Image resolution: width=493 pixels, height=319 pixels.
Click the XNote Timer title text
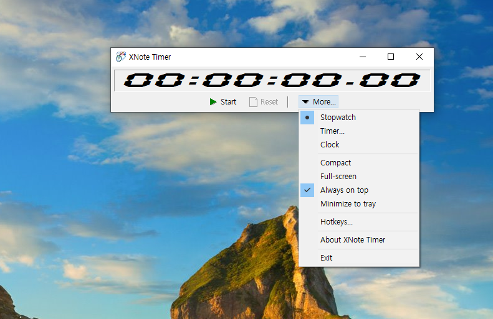click(x=150, y=57)
